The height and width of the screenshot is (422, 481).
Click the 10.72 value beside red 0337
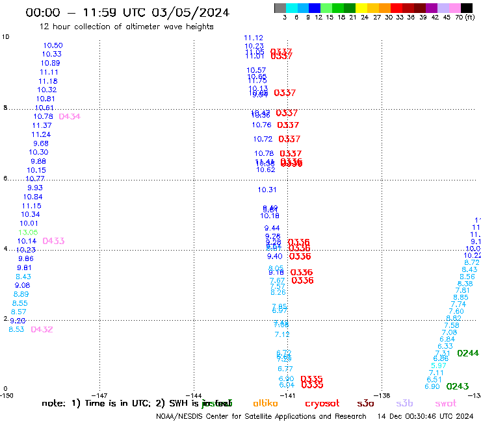[263, 139]
